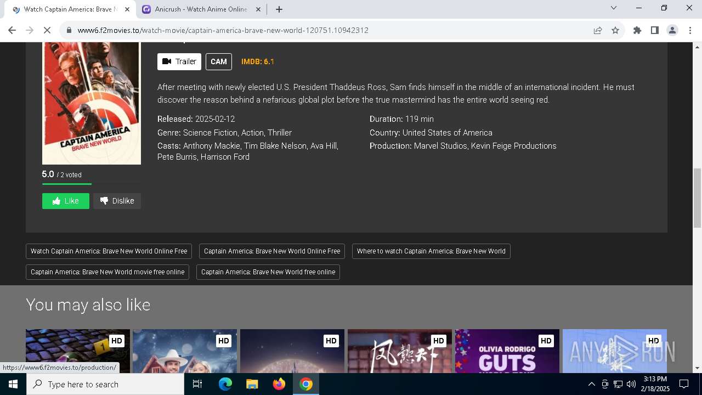702x395 pixels.
Task: Open the recommended movie with cowboy hat couple
Action: click(185, 351)
